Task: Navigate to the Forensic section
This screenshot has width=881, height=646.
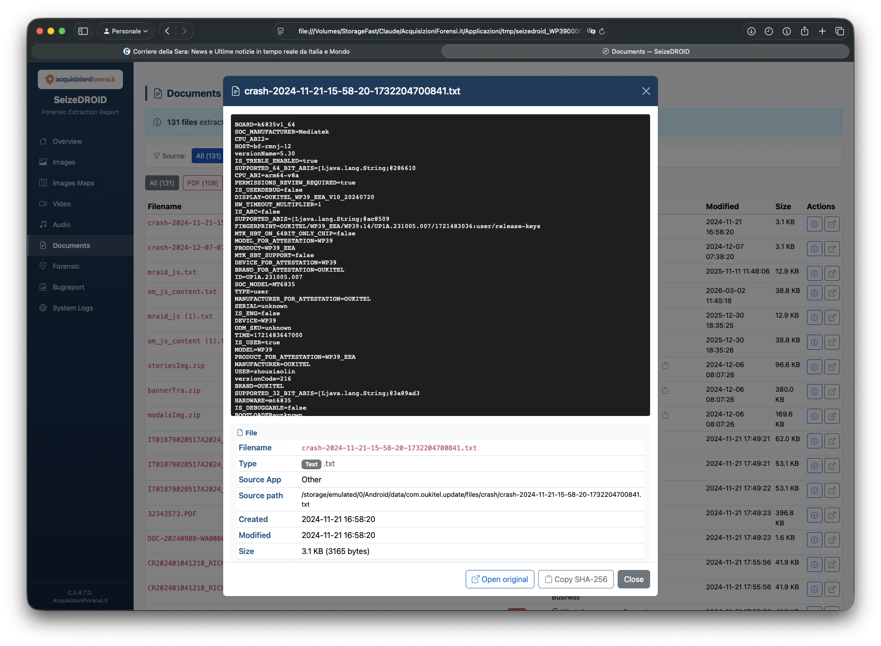Action: click(x=66, y=266)
